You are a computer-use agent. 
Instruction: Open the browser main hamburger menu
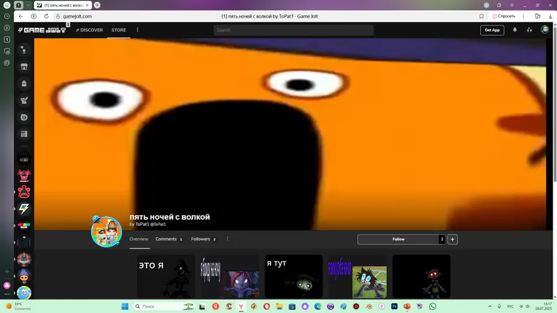pyautogui.click(x=512, y=6)
